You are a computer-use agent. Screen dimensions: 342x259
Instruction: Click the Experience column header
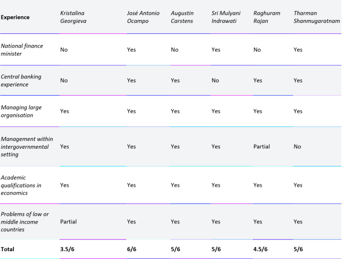(x=15, y=17)
